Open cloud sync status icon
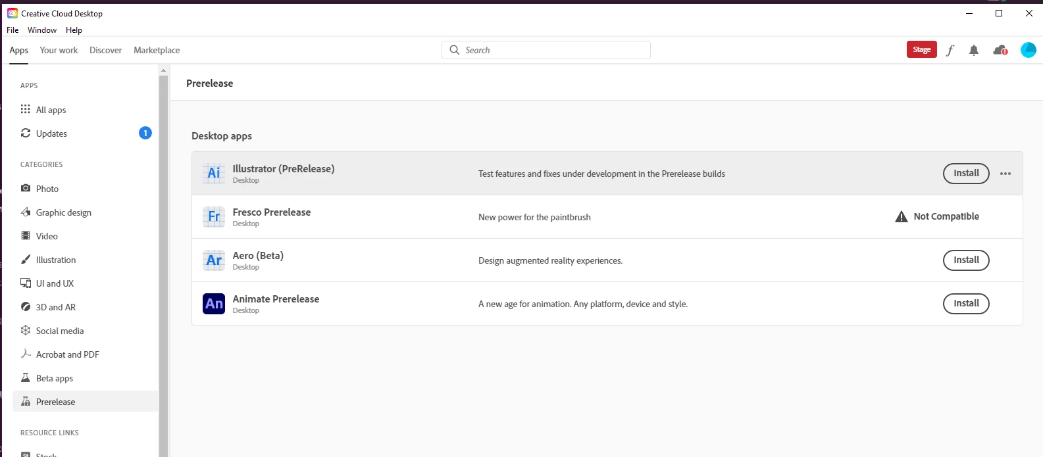This screenshot has height=457, width=1043. tap(1000, 50)
